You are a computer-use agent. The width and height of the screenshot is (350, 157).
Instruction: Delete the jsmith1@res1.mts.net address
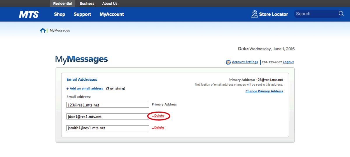[159, 128]
